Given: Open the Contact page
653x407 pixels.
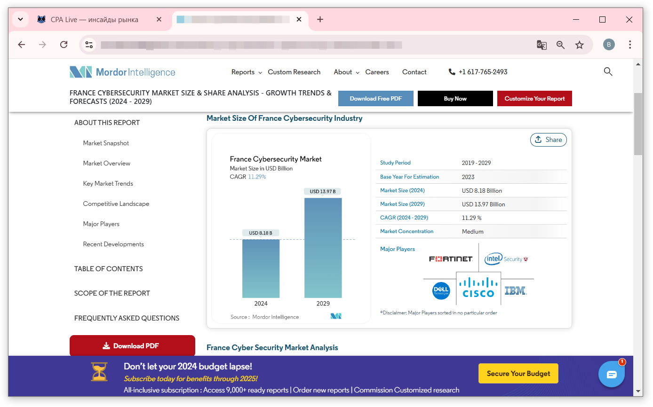Looking at the screenshot, I should [x=414, y=72].
